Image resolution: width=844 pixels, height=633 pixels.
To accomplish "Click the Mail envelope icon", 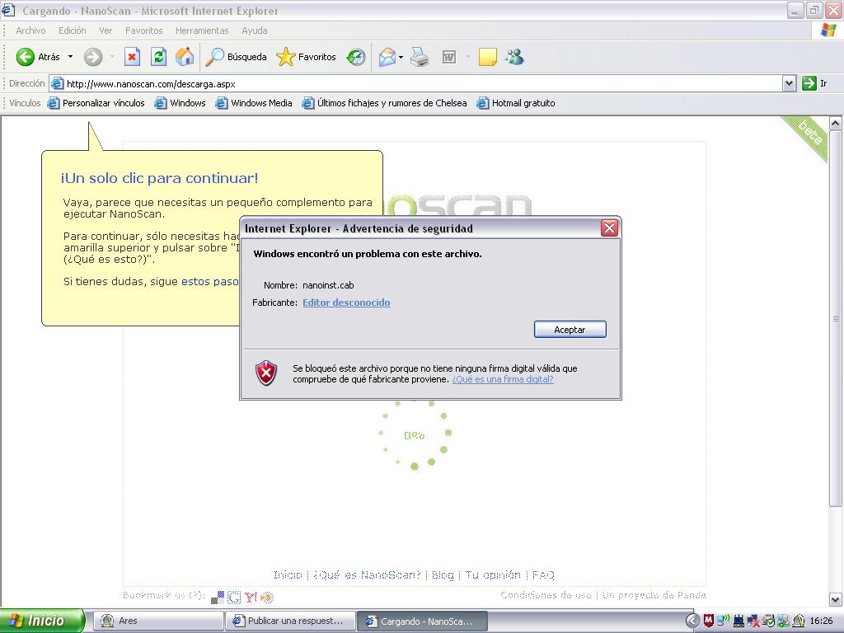I will (387, 57).
